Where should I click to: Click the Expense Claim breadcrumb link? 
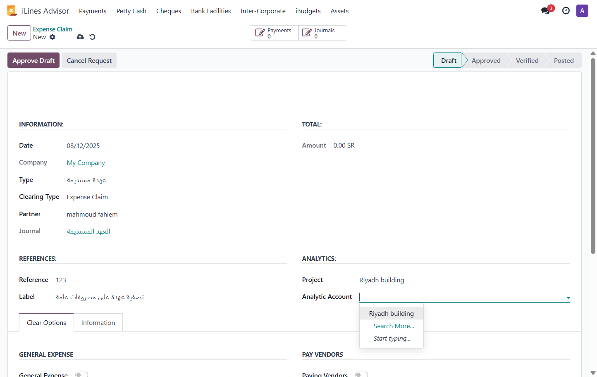click(x=53, y=29)
